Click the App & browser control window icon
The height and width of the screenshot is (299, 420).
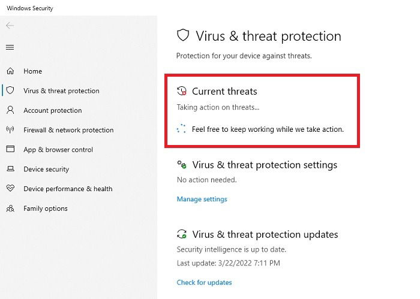coord(10,149)
